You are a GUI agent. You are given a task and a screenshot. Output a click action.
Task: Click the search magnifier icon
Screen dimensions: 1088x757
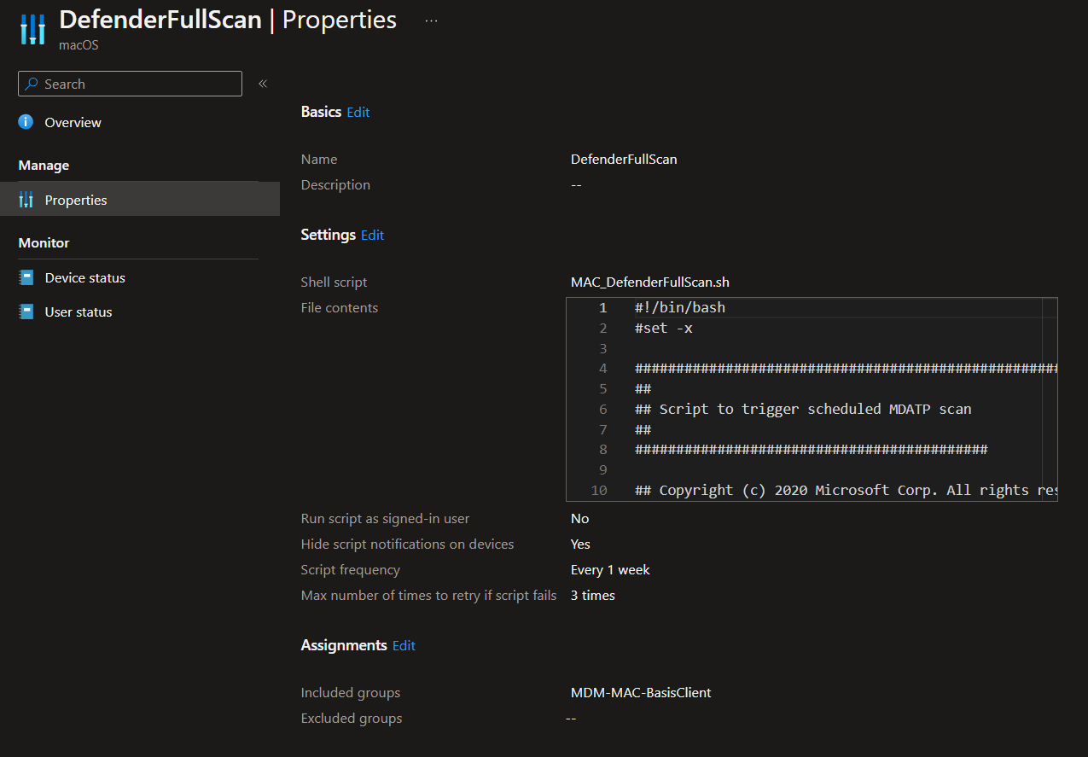[x=32, y=84]
